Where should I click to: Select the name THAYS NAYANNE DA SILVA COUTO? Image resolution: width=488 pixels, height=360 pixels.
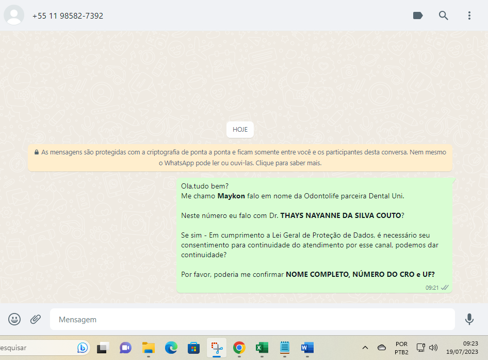click(340, 215)
